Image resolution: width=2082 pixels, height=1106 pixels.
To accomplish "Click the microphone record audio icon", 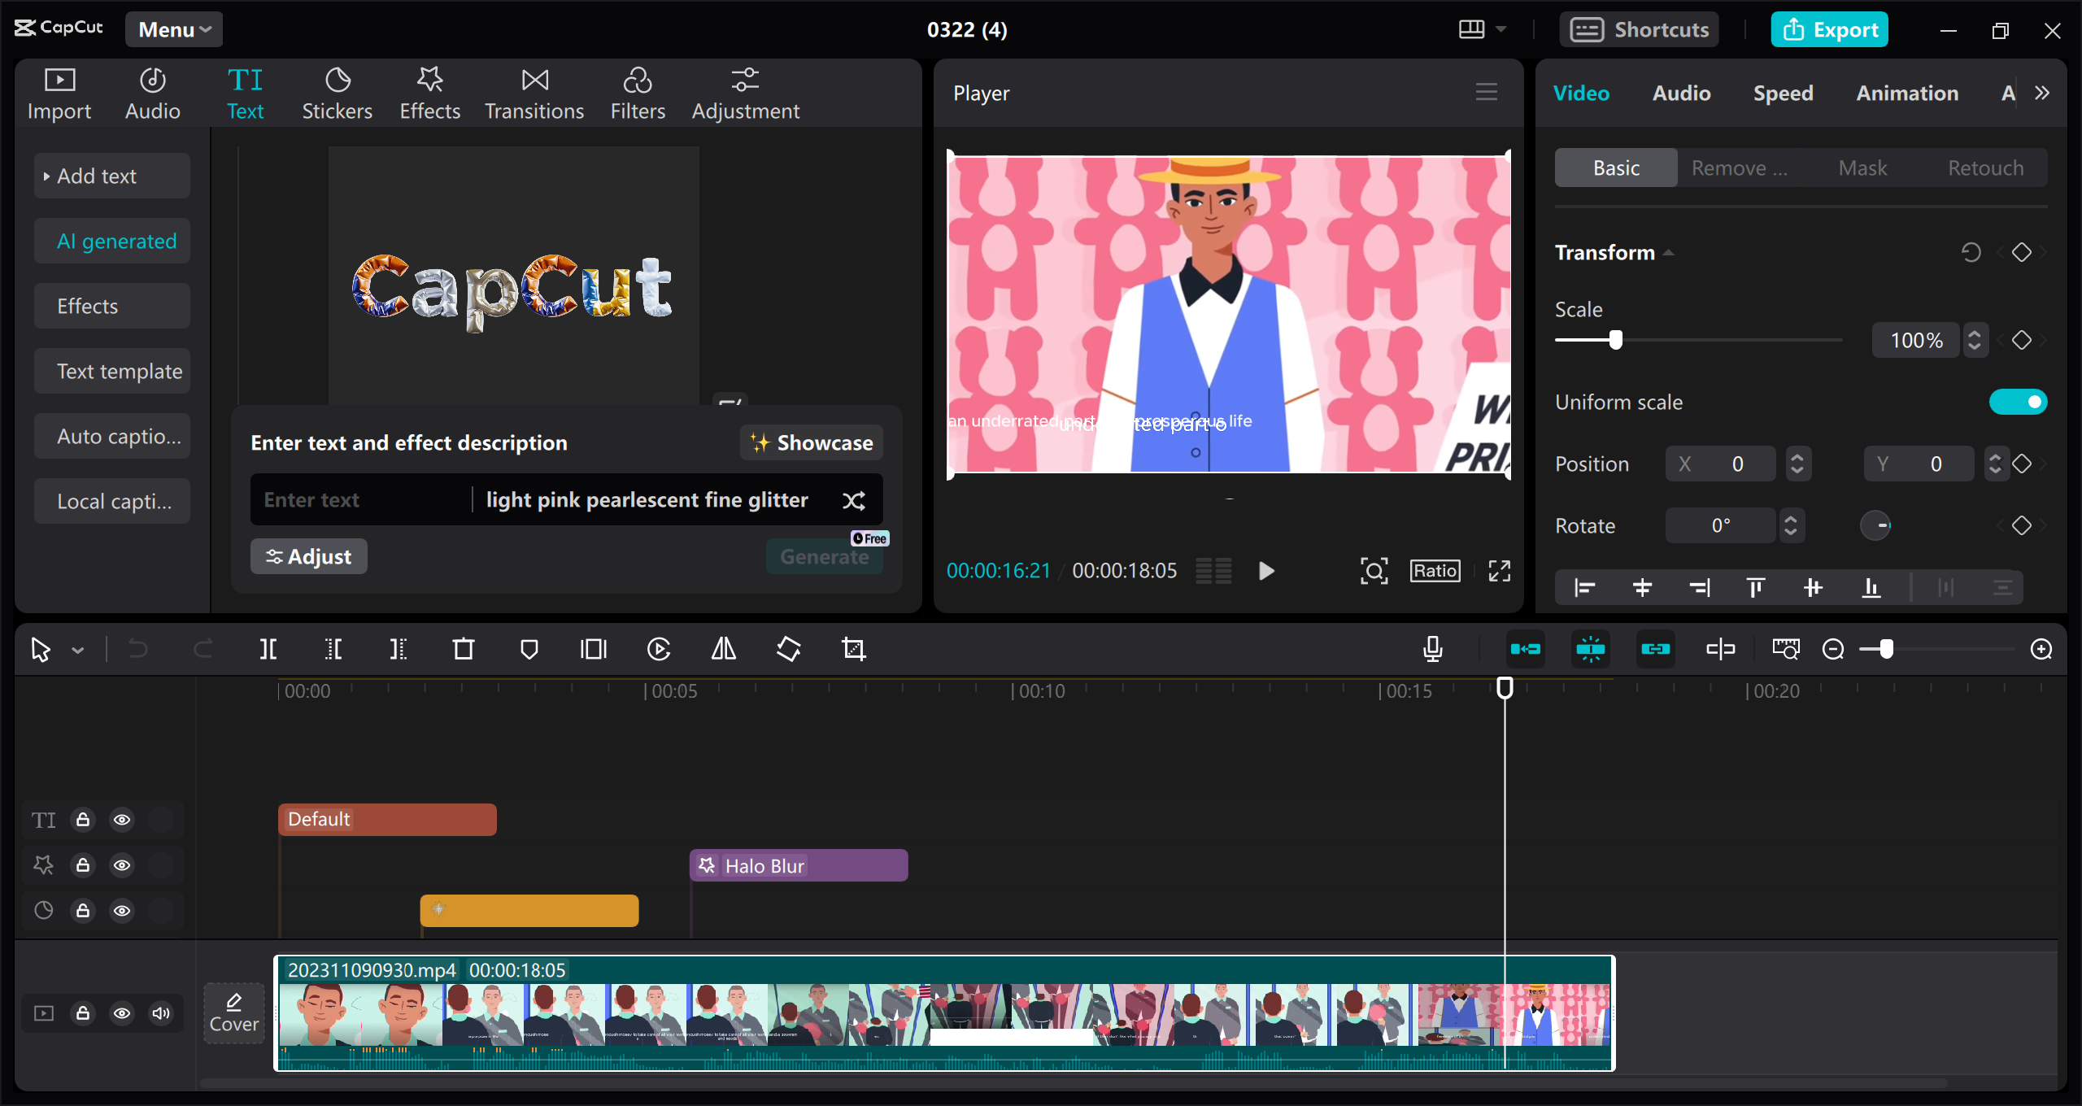I will [1434, 647].
